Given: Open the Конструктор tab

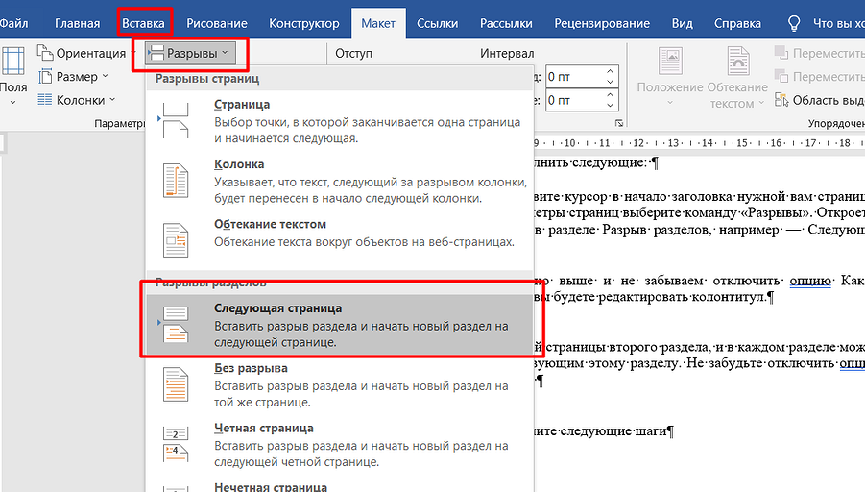Looking at the screenshot, I should coord(304,23).
